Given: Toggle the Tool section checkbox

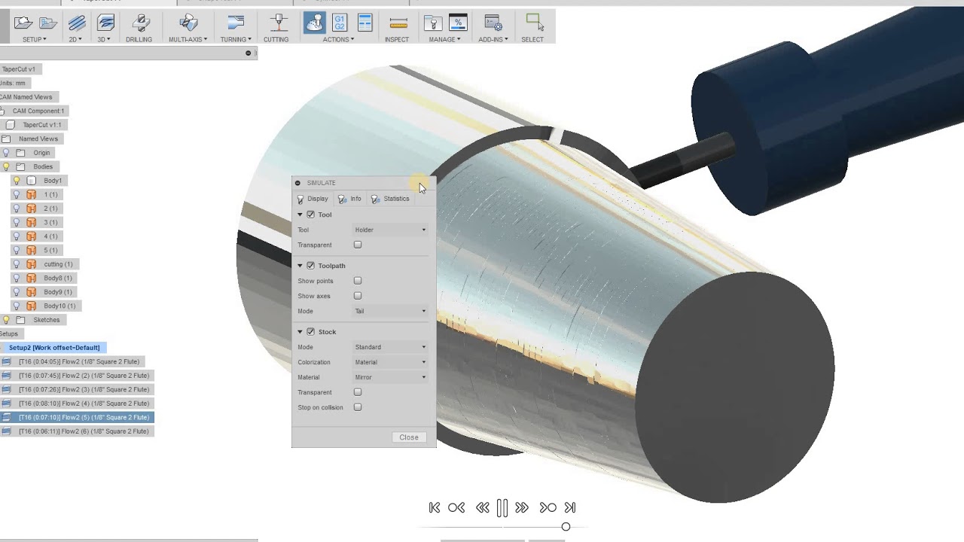Looking at the screenshot, I should pos(310,215).
